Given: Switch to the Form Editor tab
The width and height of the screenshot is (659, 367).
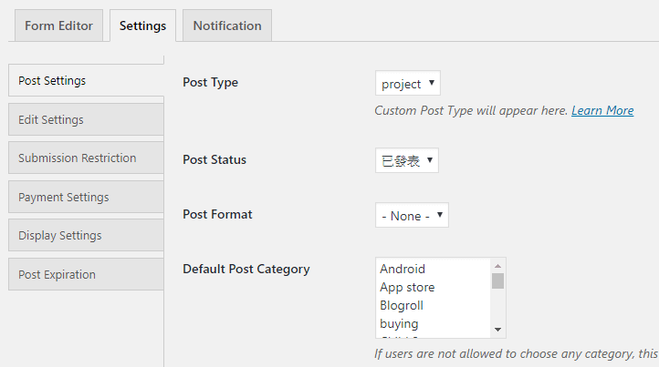Looking at the screenshot, I should click(x=58, y=25).
